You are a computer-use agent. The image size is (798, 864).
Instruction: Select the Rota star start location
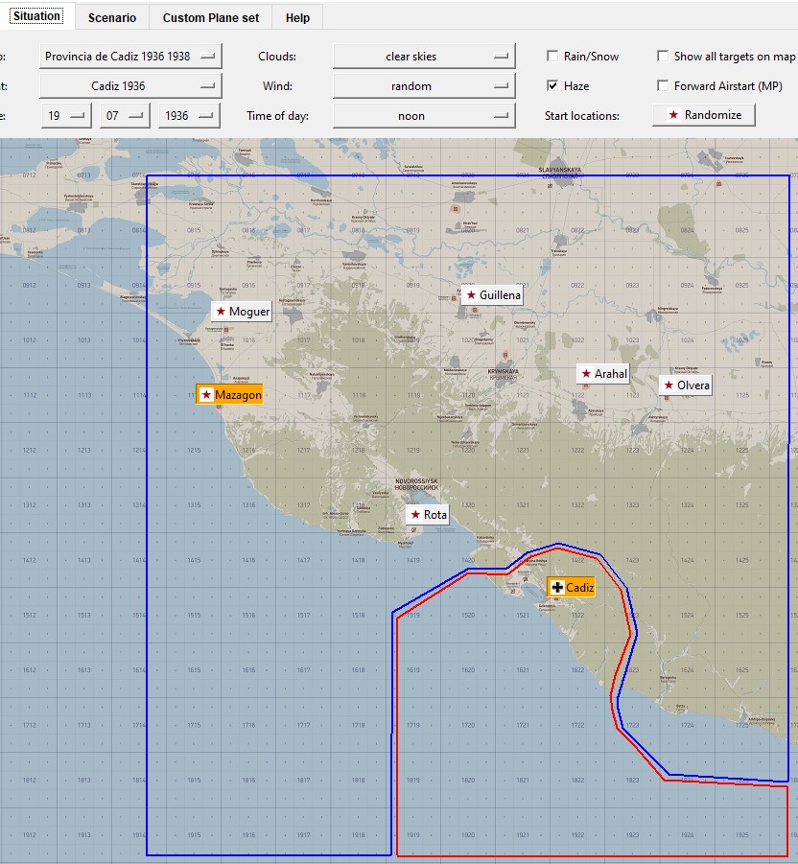tap(428, 515)
